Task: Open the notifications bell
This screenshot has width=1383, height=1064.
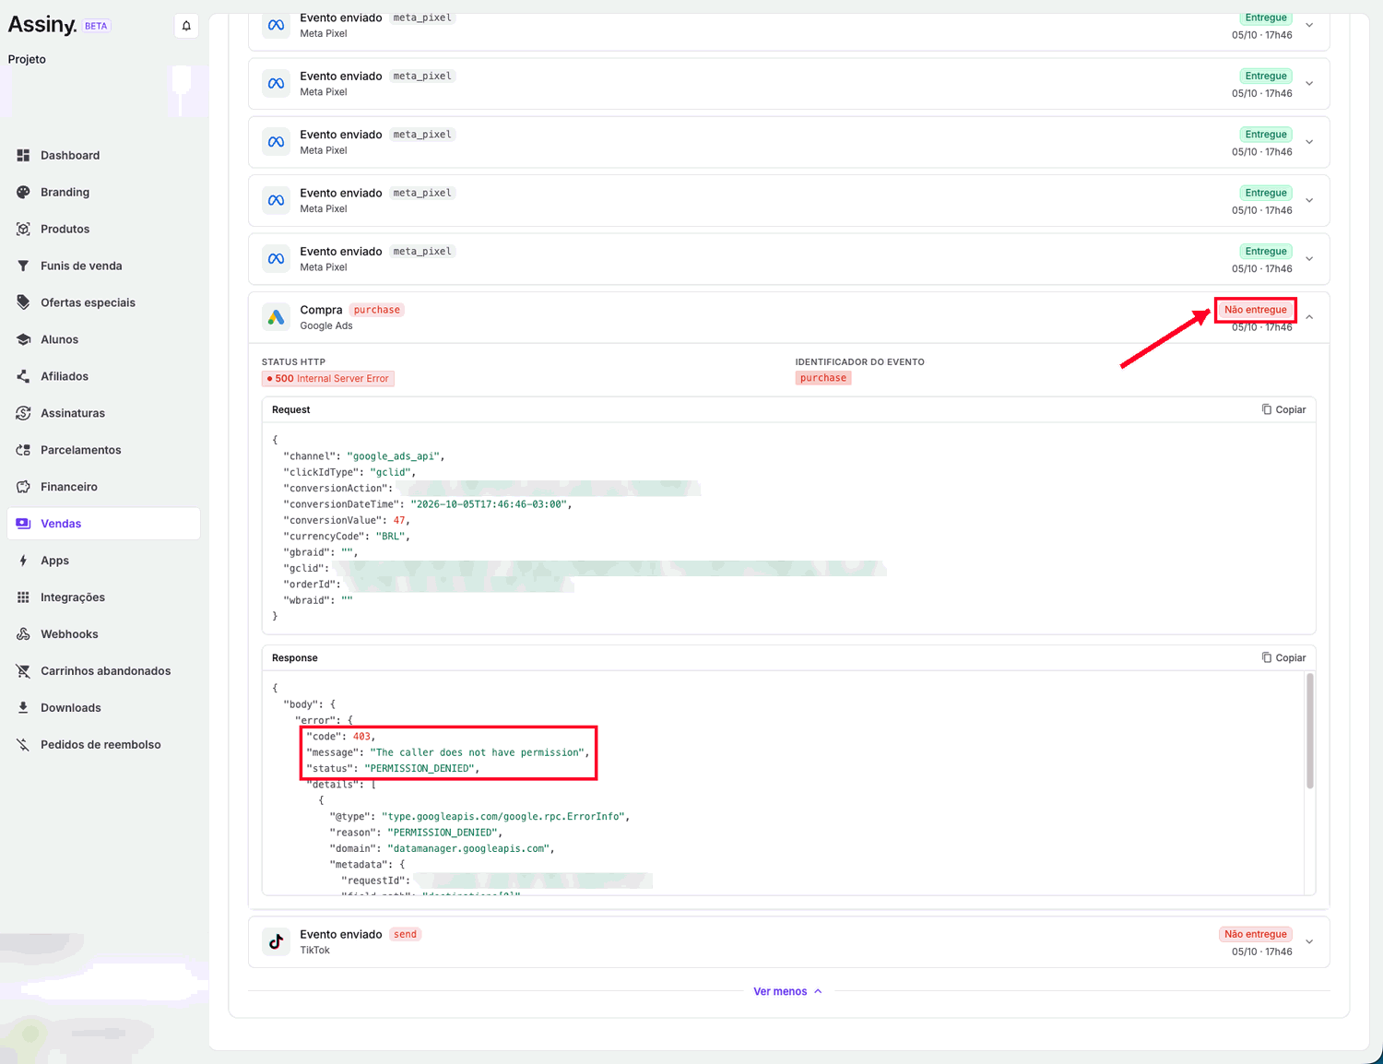Action: (186, 26)
